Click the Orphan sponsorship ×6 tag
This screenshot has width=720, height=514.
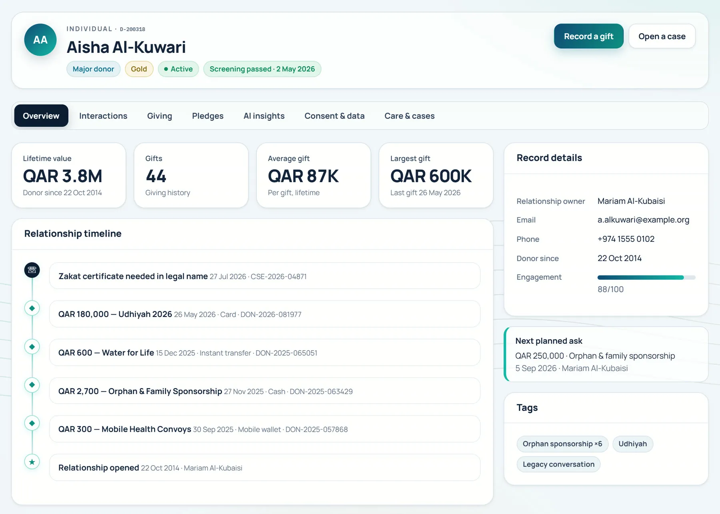coord(562,444)
